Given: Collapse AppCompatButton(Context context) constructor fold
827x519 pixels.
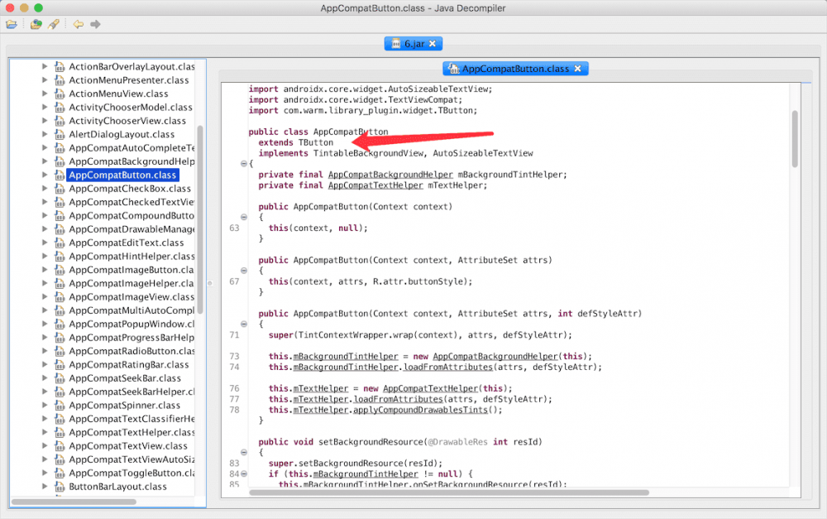Looking at the screenshot, I should [244, 217].
